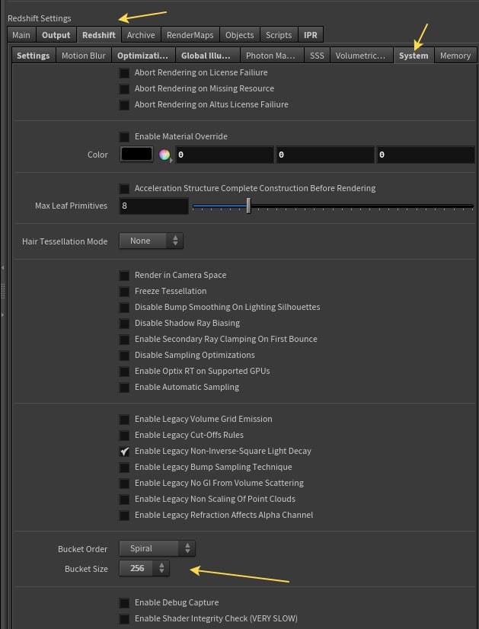Enable Legacy No GI From Volume Scattering
Image resolution: width=479 pixels, height=629 pixels.
tap(124, 484)
